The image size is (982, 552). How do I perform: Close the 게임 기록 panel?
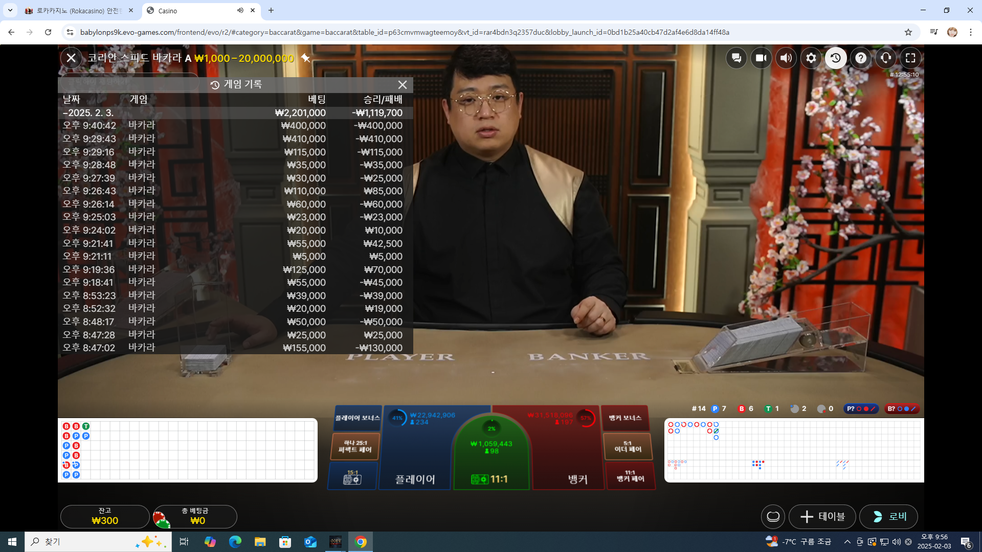(403, 85)
